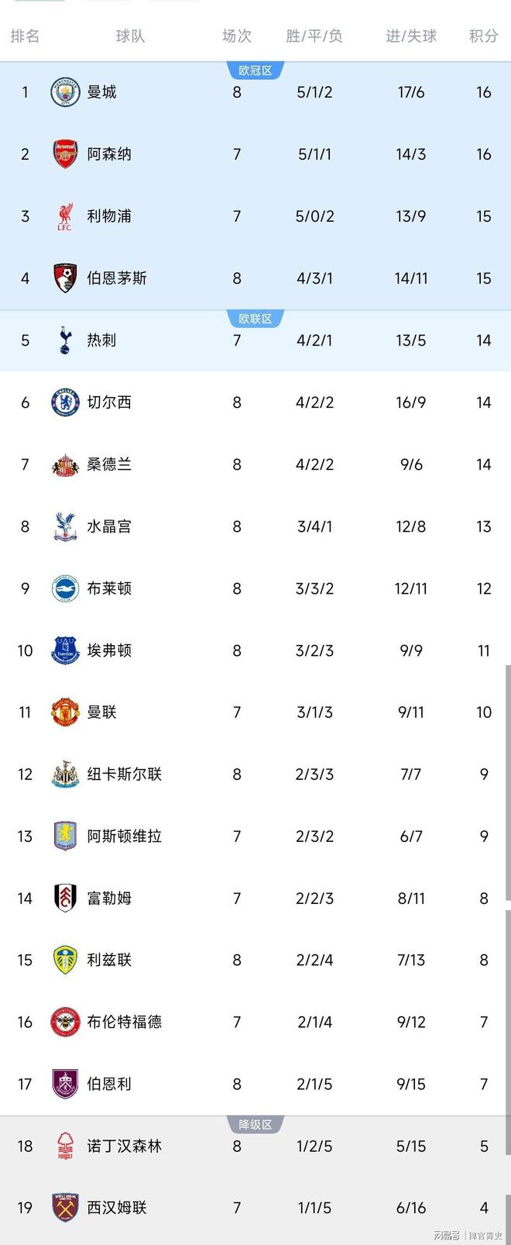Click the Manchester City club crest
The image size is (511, 1245).
click(x=65, y=92)
